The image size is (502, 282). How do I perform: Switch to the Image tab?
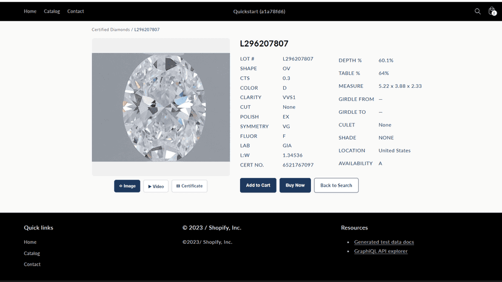[127, 186]
